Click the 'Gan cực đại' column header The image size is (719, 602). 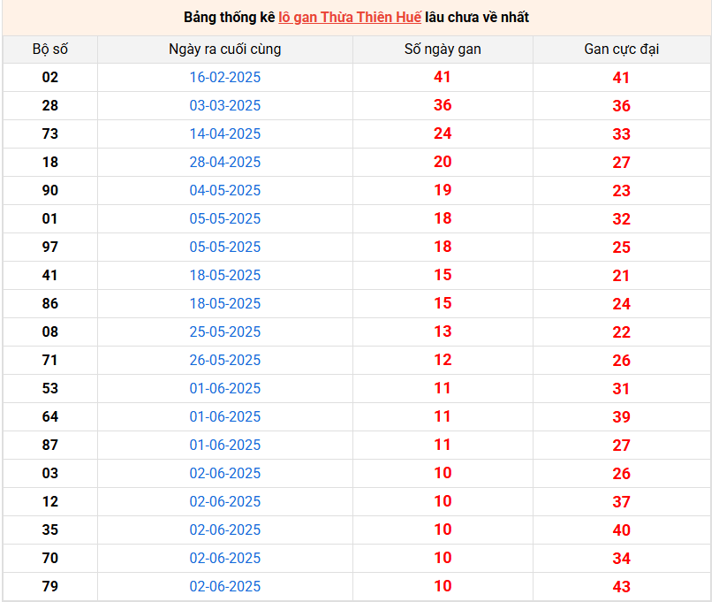pyautogui.click(x=621, y=50)
